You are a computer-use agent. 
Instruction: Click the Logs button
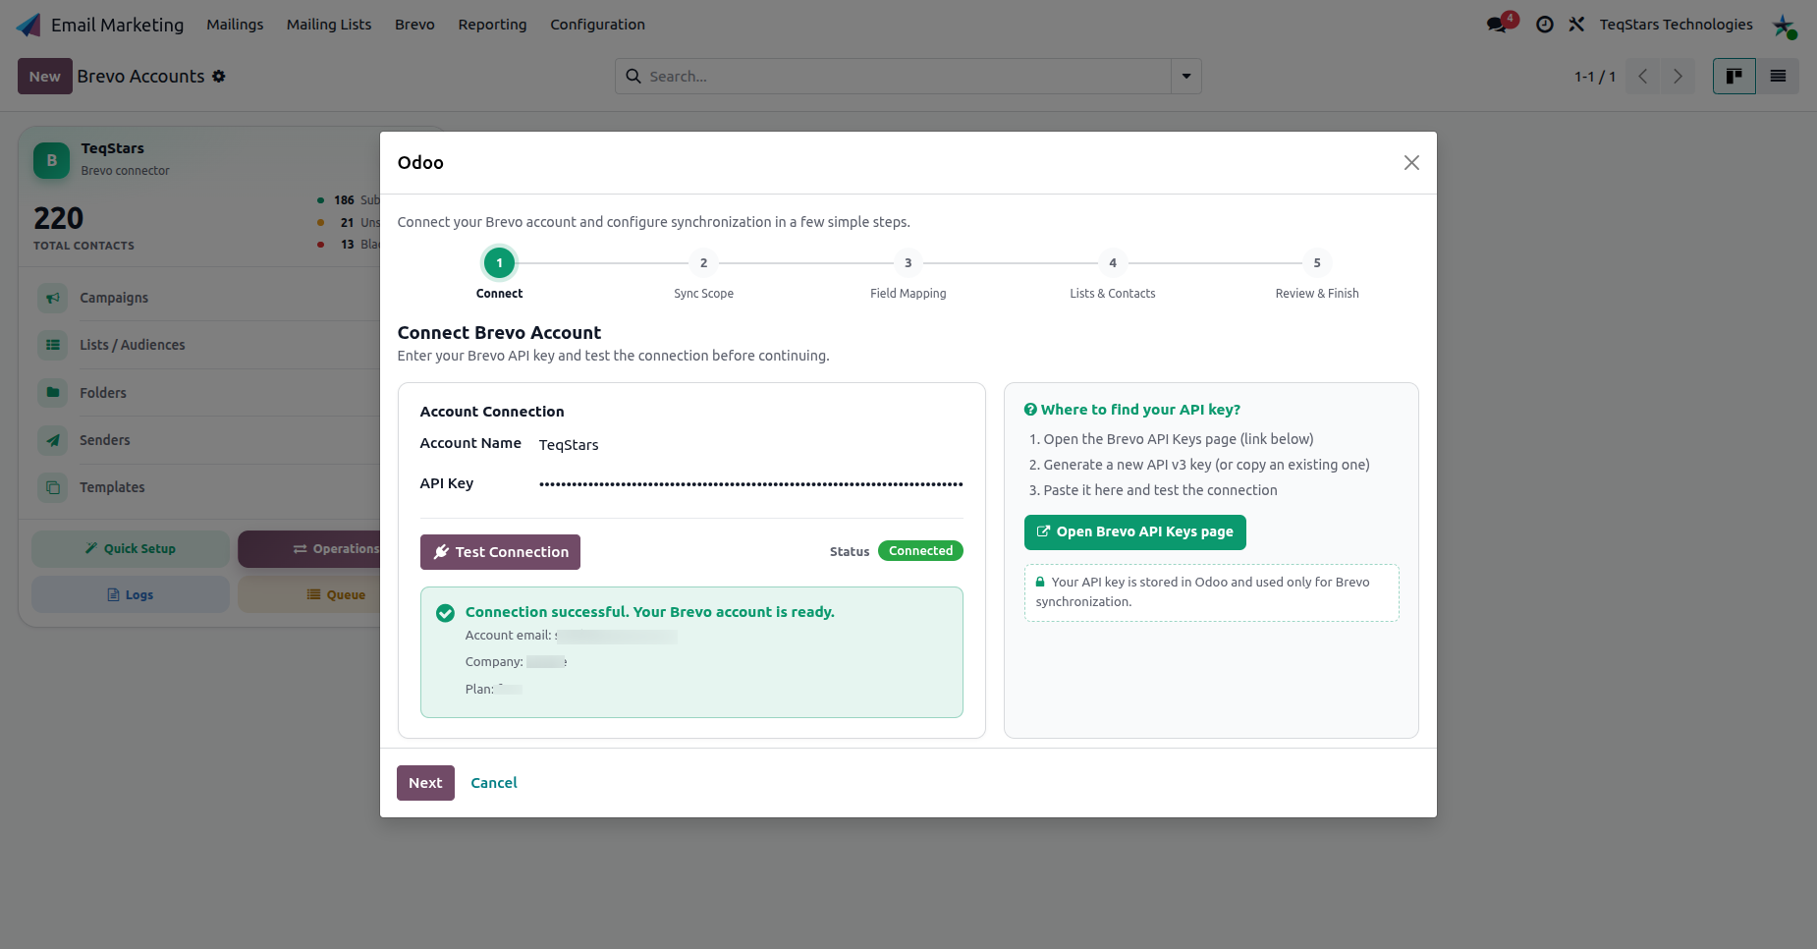pos(131,594)
